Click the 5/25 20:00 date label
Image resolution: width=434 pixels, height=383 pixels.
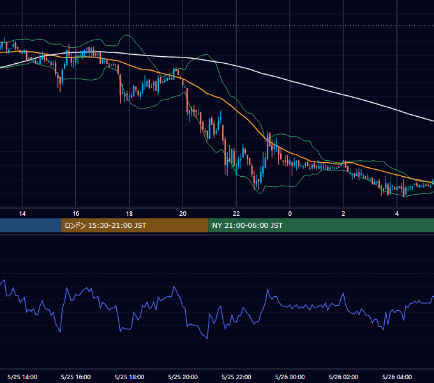coord(183,377)
